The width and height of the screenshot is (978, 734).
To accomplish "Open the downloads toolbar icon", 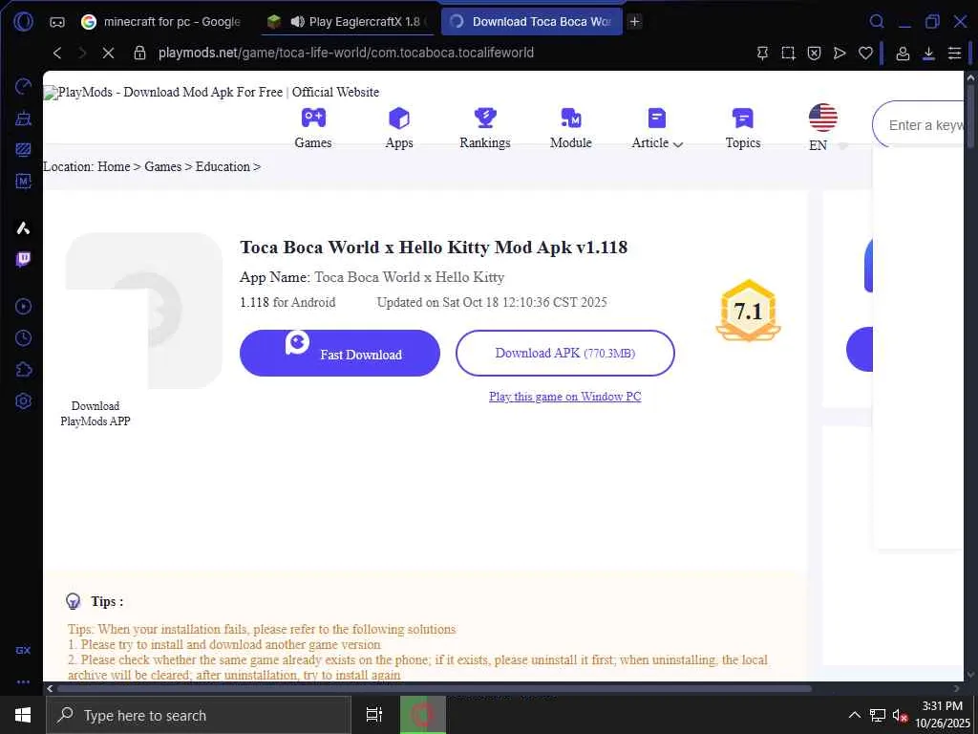I will pos(928,54).
